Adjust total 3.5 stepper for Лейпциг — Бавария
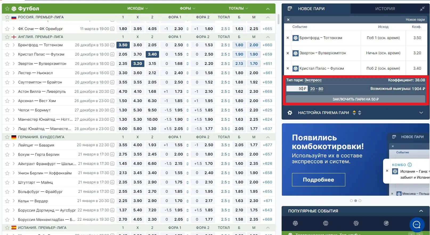430x235 pixels. tap(229, 145)
